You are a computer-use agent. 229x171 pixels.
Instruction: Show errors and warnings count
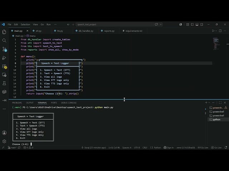29,147
